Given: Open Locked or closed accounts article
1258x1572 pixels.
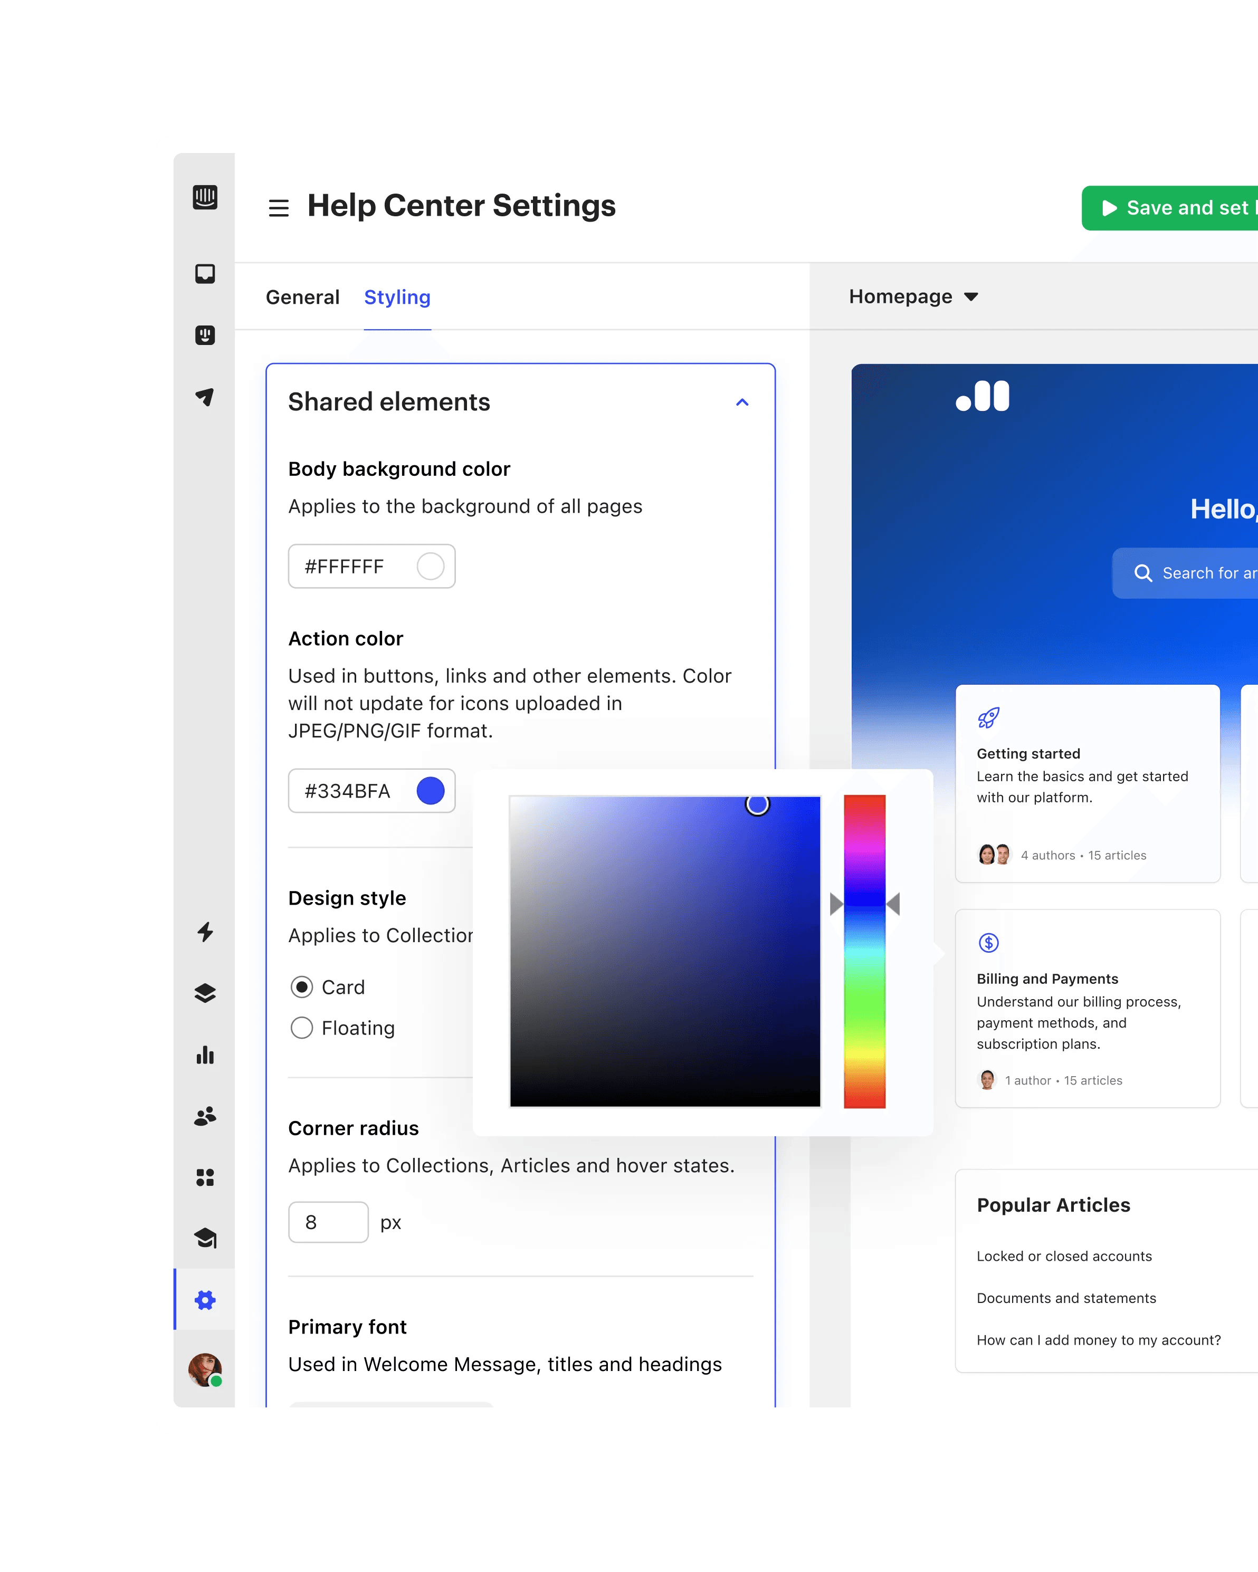Looking at the screenshot, I should click(x=1064, y=1257).
